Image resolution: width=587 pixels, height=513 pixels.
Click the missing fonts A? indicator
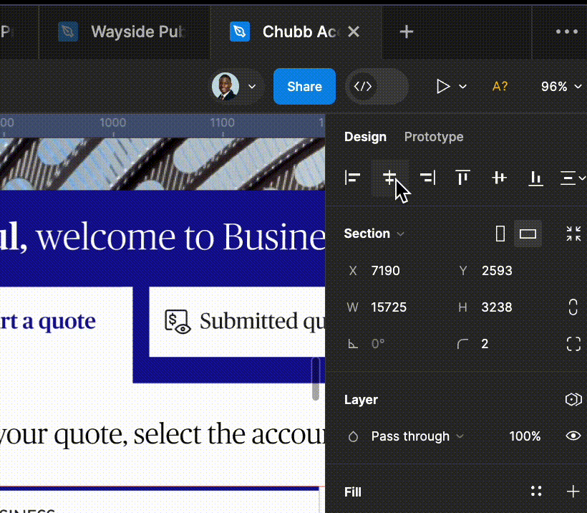(500, 87)
